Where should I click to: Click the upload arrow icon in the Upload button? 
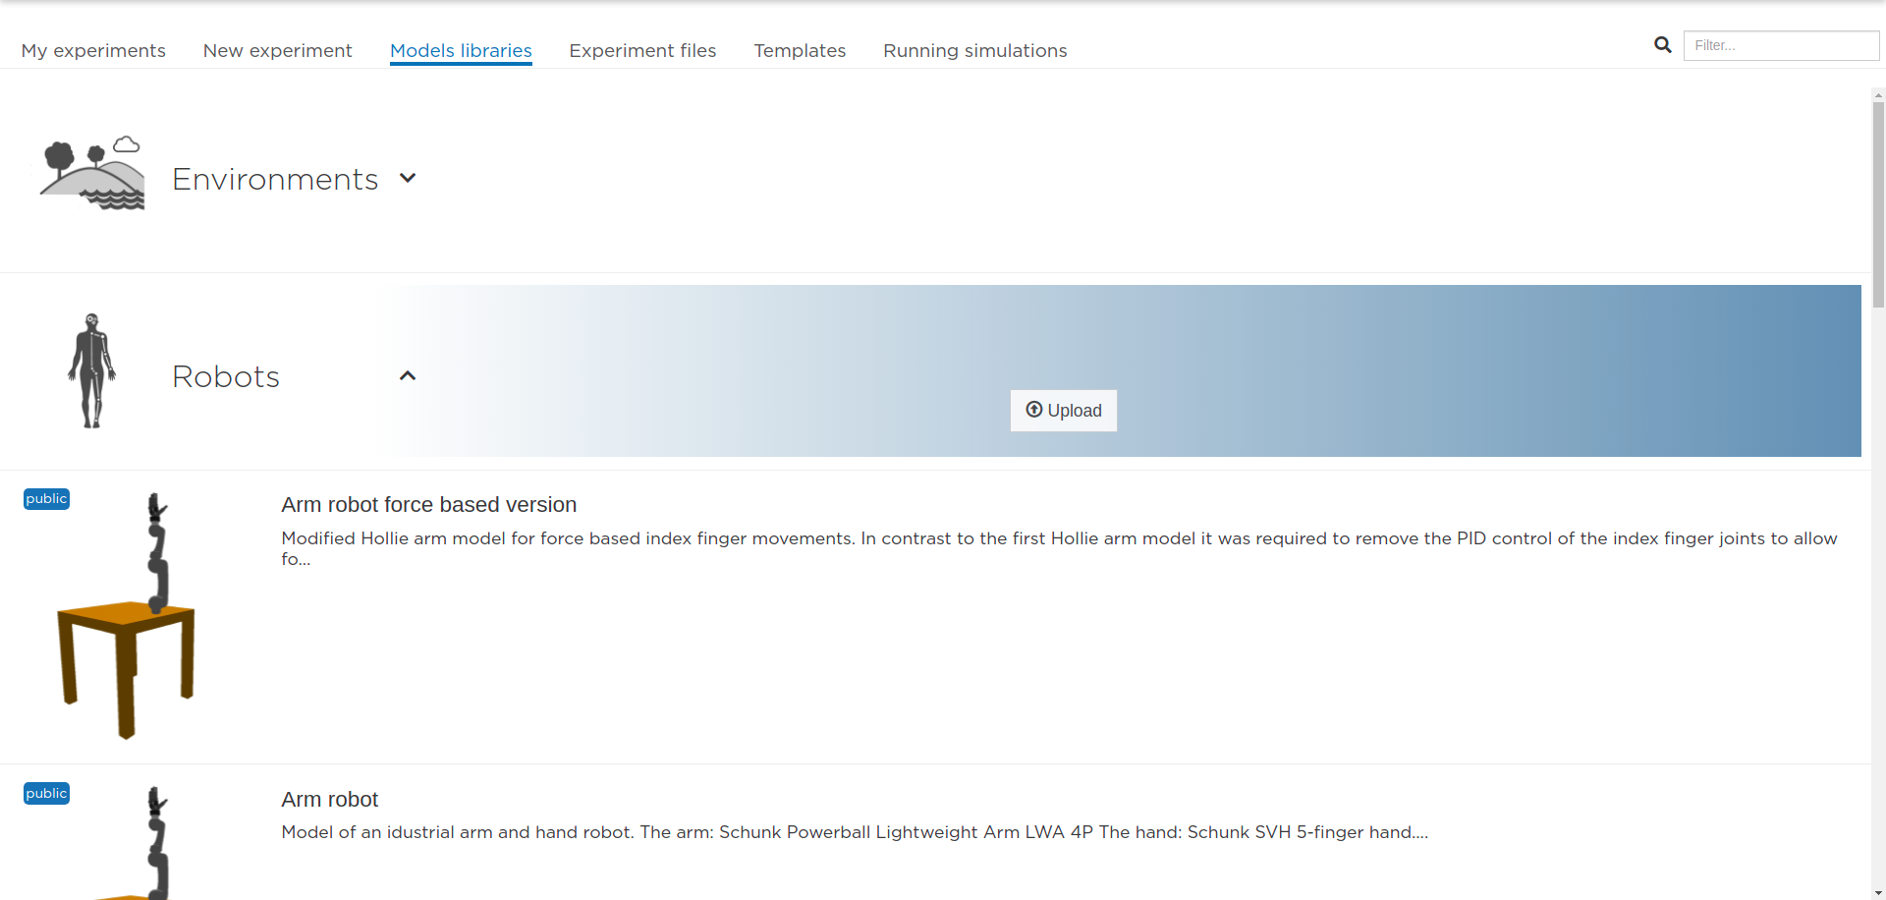click(x=1033, y=410)
